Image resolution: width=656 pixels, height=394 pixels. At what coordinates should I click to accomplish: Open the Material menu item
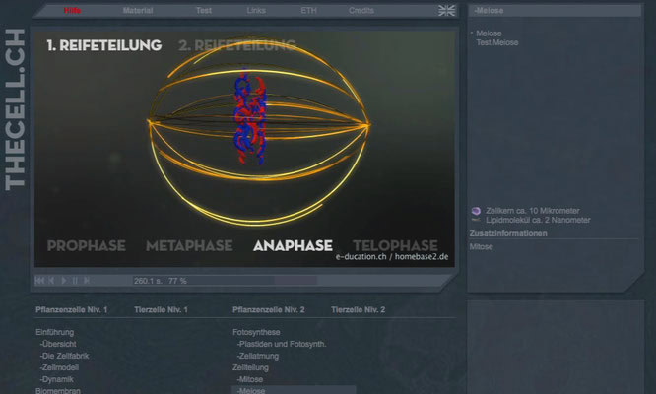pyautogui.click(x=138, y=11)
